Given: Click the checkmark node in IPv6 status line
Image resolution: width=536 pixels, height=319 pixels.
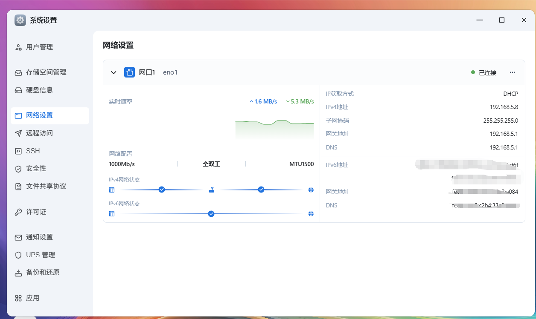Looking at the screenshot, I should click(211, 214).
